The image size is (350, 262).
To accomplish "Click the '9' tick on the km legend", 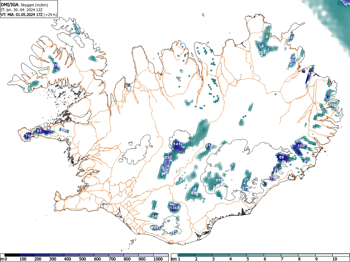I will [x=316, y=259].
